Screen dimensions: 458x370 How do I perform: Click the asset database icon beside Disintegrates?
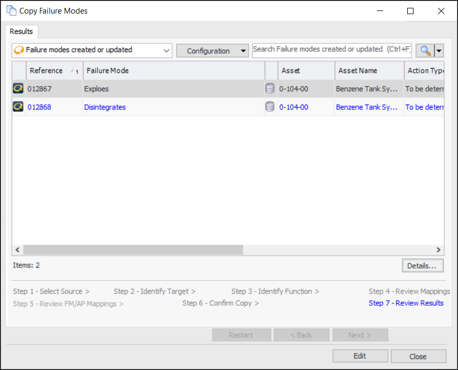coord(270,107)
